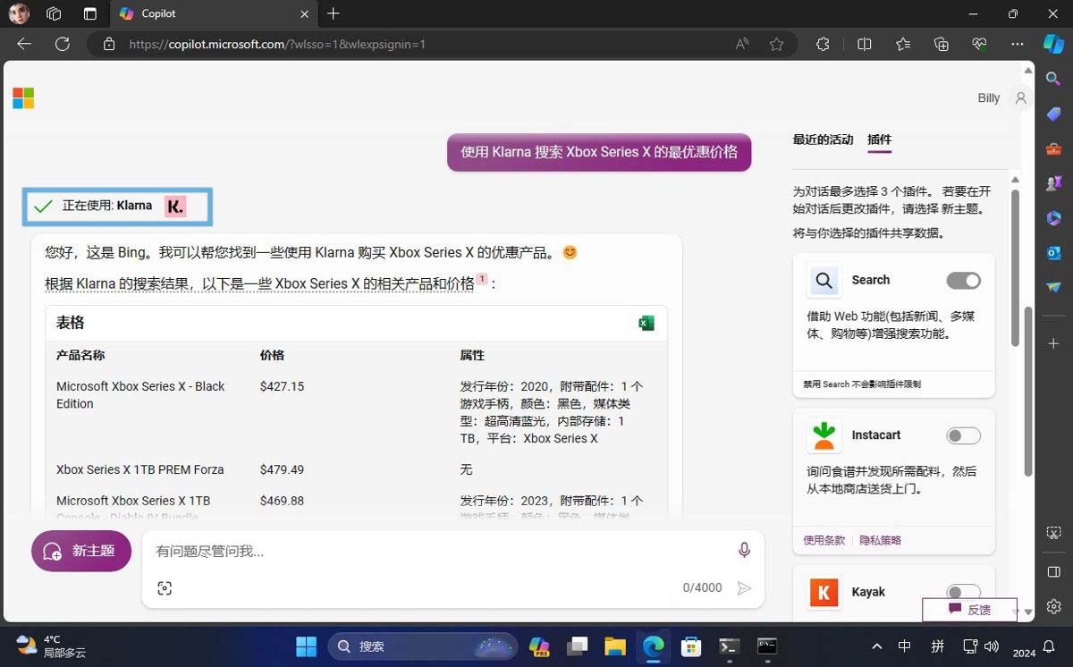Viewport: 1073px width, 667px height.
Task: Open the new tab plus button
Action: click(x=334, y=13)
